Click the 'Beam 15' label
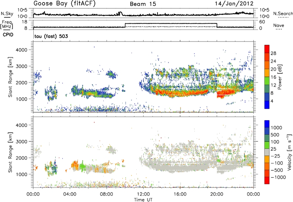 click(143, 4)
